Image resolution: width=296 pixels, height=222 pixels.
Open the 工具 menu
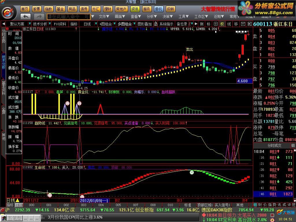pos(183,16)
